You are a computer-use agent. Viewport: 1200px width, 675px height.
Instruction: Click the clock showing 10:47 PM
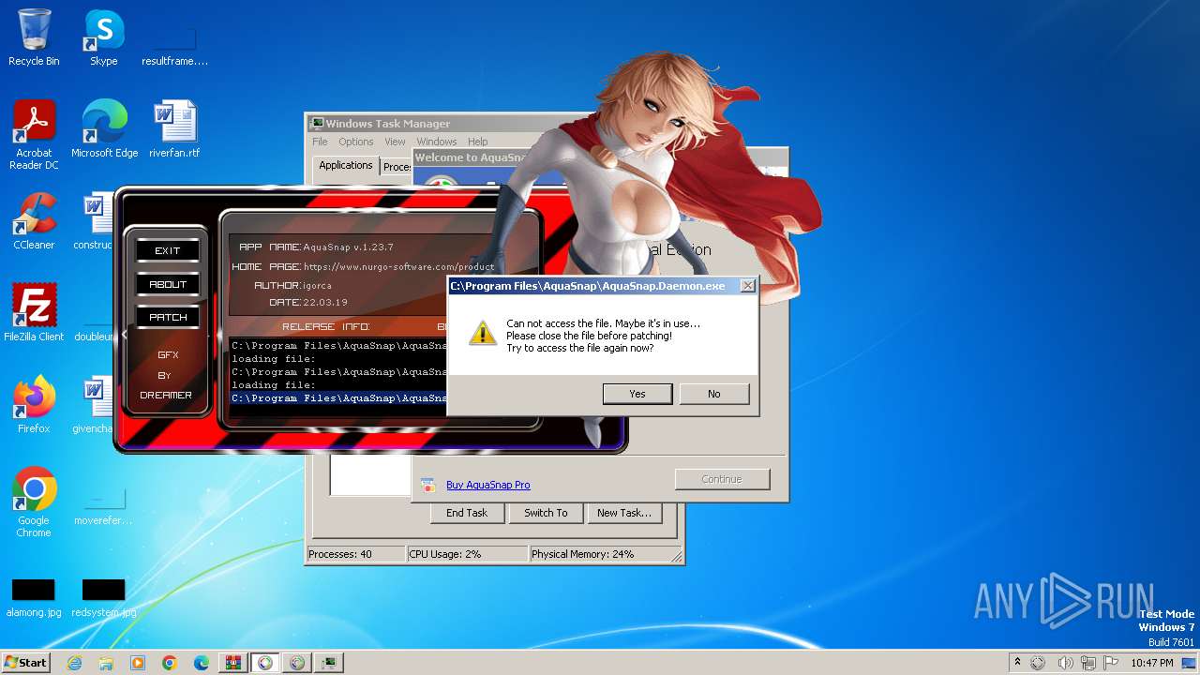click(1151, 663)
